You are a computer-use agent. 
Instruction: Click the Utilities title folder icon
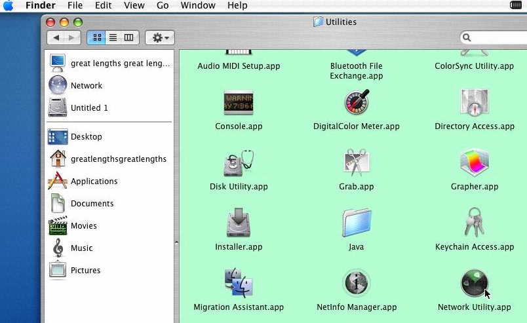tap(318, 22)
